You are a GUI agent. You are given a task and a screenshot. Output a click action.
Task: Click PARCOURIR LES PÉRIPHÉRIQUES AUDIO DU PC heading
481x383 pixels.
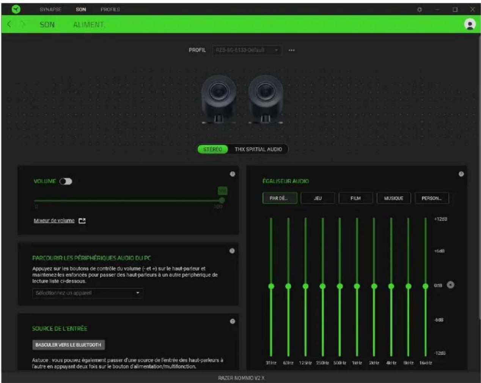pos(91,258)
